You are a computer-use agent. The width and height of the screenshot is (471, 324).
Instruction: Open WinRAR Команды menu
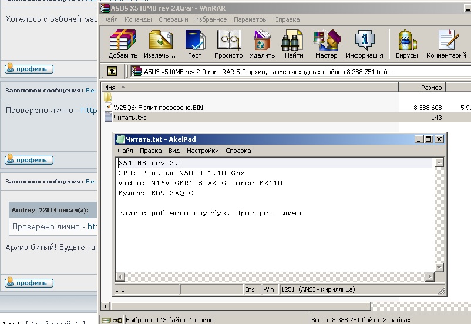[x=138, y=19]
